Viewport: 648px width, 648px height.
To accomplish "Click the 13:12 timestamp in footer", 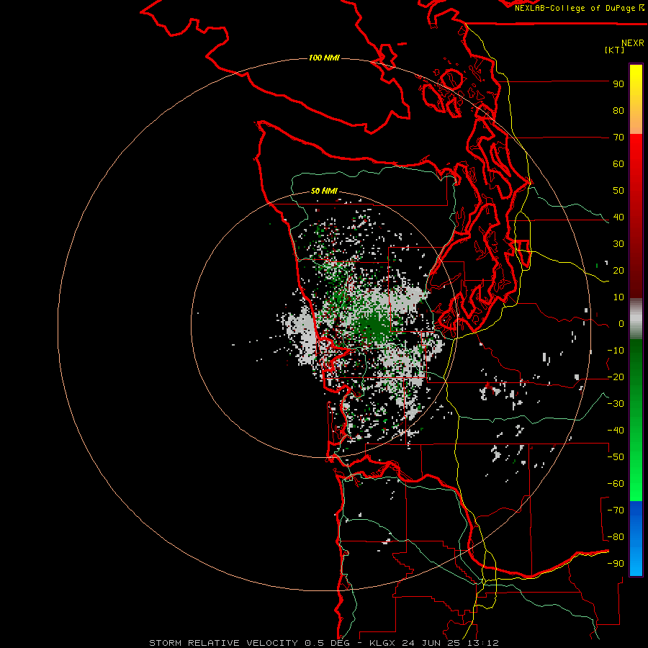I will (x=483, y=643).
